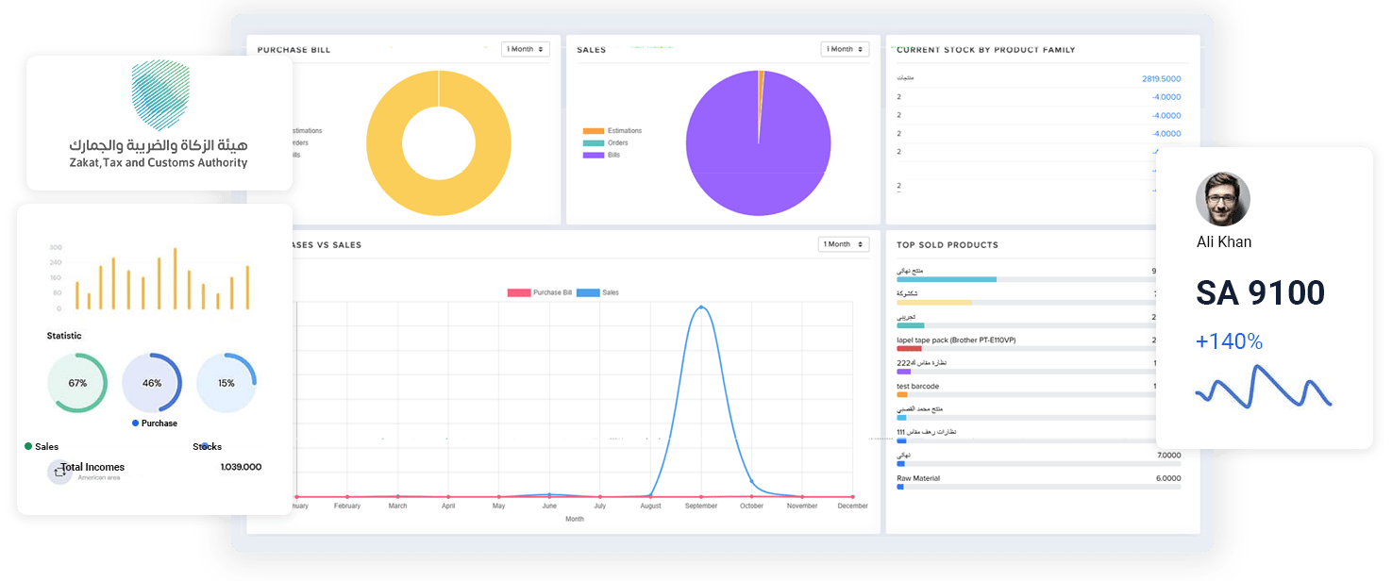Click the September peak point on Sales line
Screen dimensions: 1392x581
[700, 307]
